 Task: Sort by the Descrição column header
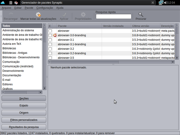(167, 26)
